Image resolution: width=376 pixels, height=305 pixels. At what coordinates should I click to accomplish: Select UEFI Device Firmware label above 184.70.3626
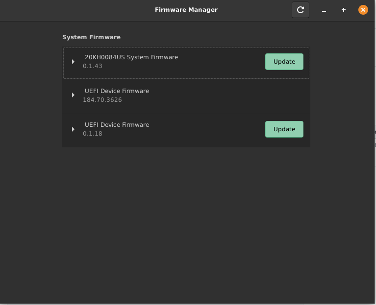(x=117, y=91)
